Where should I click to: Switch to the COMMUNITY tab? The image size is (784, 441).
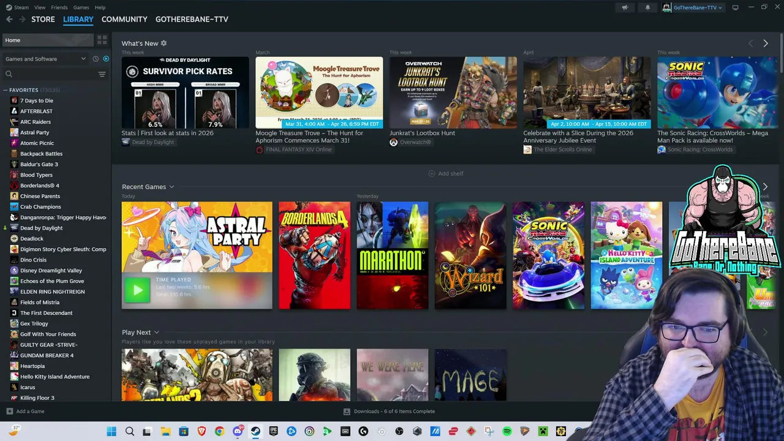[x=124, y=19]
